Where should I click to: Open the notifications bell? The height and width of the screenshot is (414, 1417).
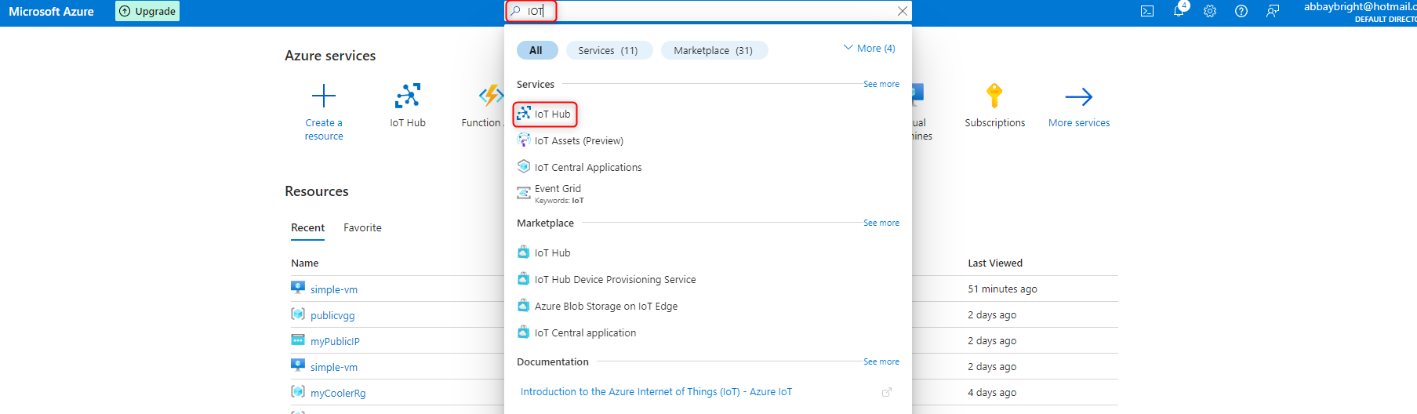point(1179,11)
